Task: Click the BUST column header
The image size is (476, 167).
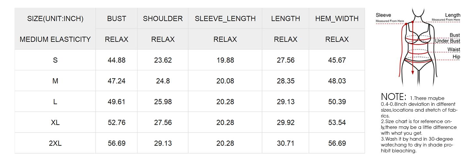Action: pyautogui.click(x=116, y=19)
